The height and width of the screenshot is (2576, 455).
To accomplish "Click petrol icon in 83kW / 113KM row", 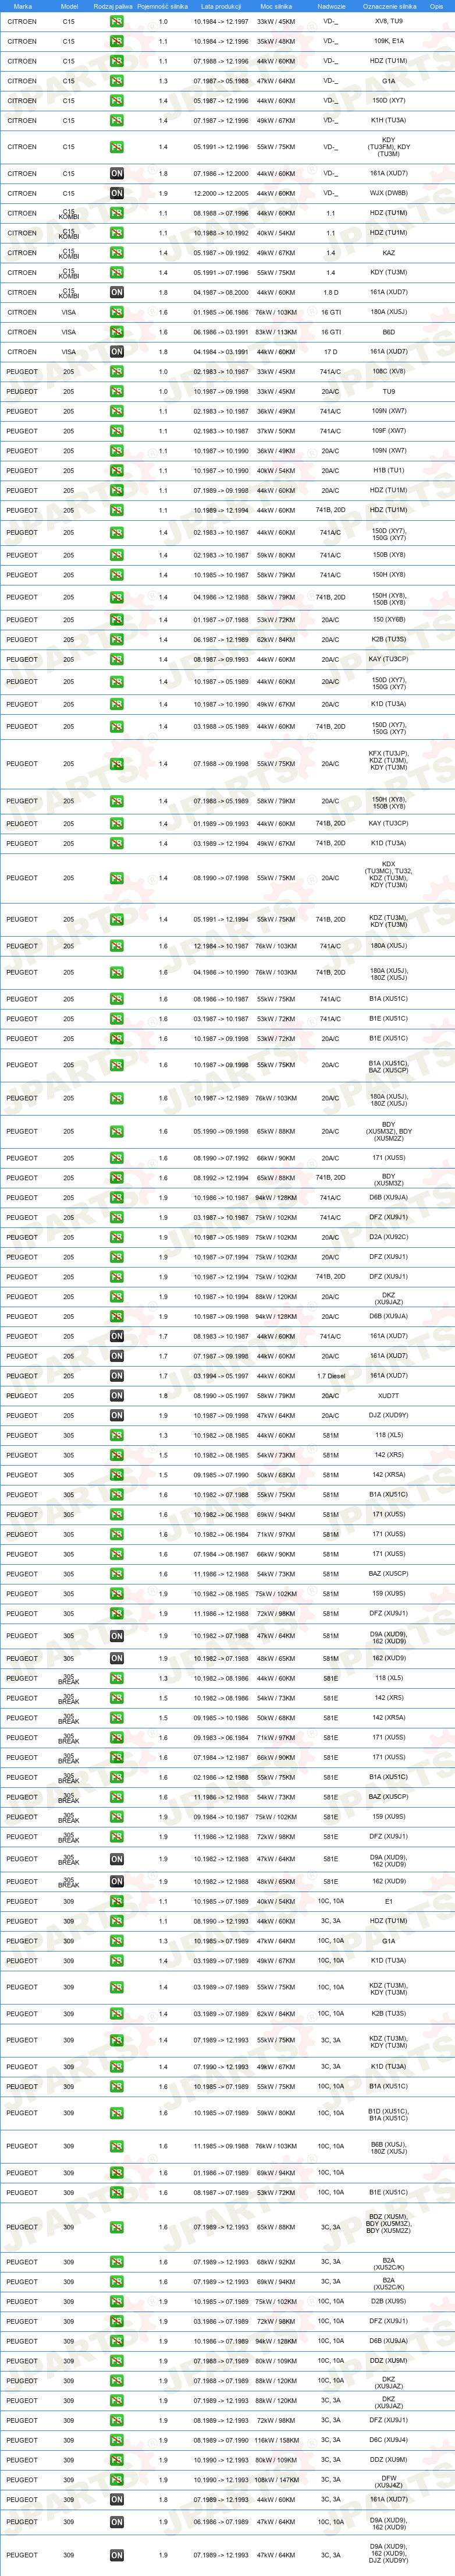I will coord(117,332).
